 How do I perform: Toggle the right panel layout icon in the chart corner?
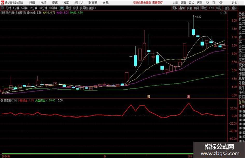pyautogui.click(x=225, y=13)
